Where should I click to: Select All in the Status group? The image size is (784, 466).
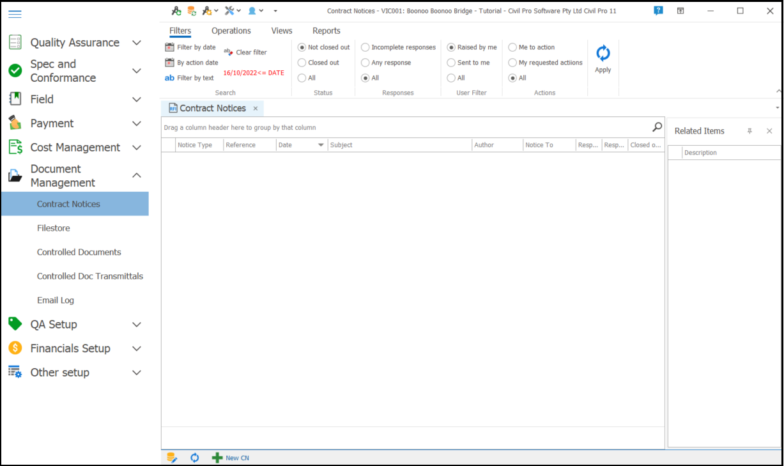click(x=307, y=78)
